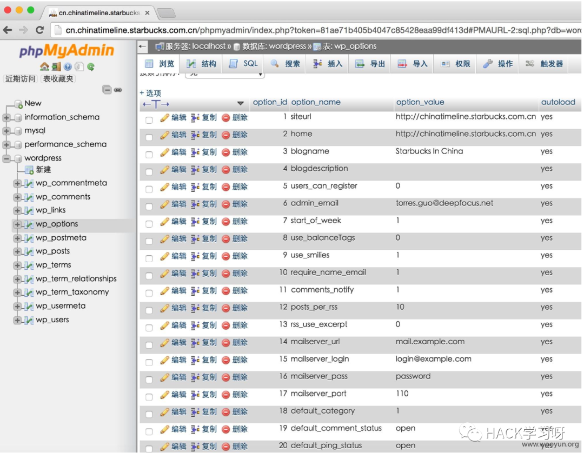This screenshot has width=584, height=459.
Task: Click the pencil edit icon for admin_email row
Action: coord(164,204)
